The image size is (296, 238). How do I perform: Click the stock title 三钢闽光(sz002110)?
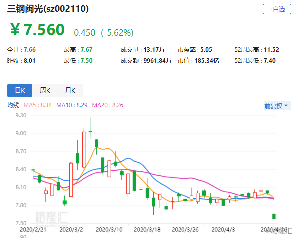coord(48,9)
